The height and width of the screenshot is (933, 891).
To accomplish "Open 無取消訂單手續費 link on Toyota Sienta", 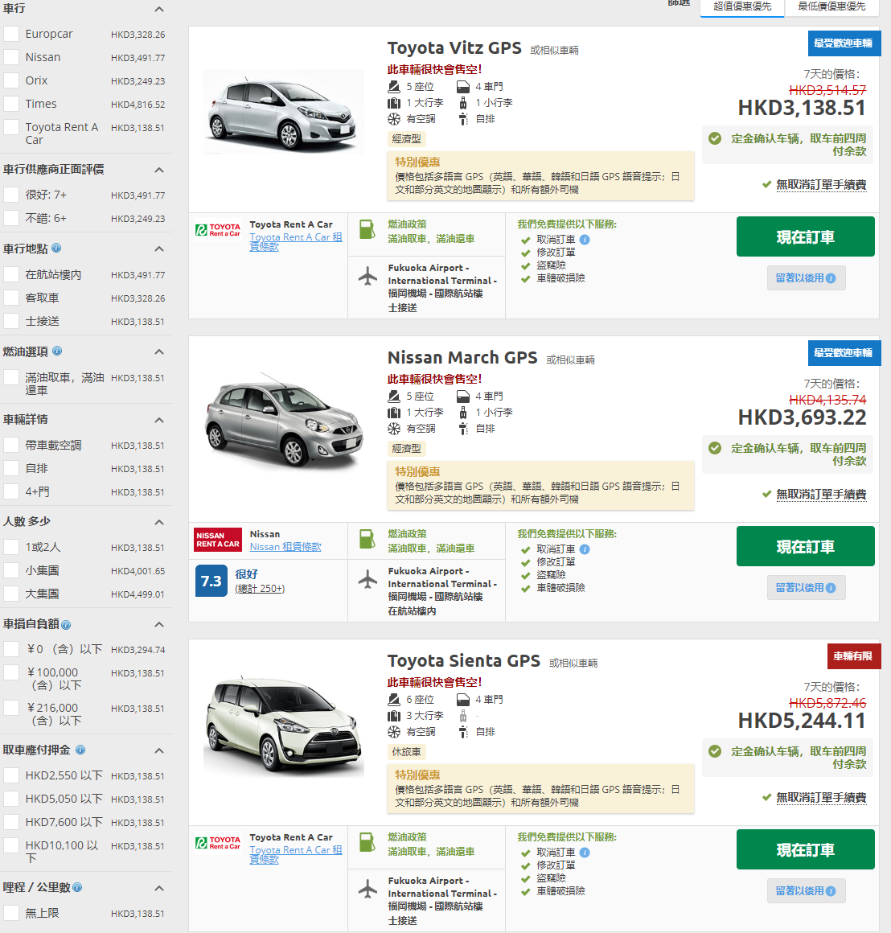I will click(x=821, y=797).
